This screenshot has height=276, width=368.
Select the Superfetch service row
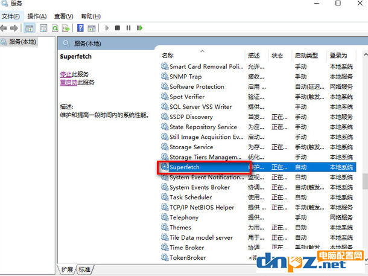pyautogui.click(x=258, y=167)
